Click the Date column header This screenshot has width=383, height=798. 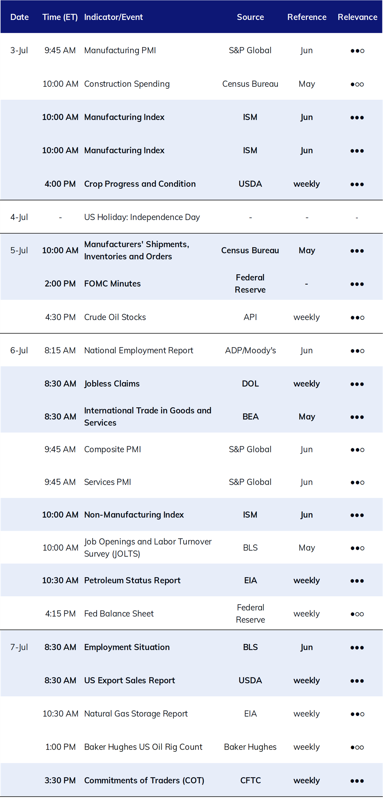point(19,17)
